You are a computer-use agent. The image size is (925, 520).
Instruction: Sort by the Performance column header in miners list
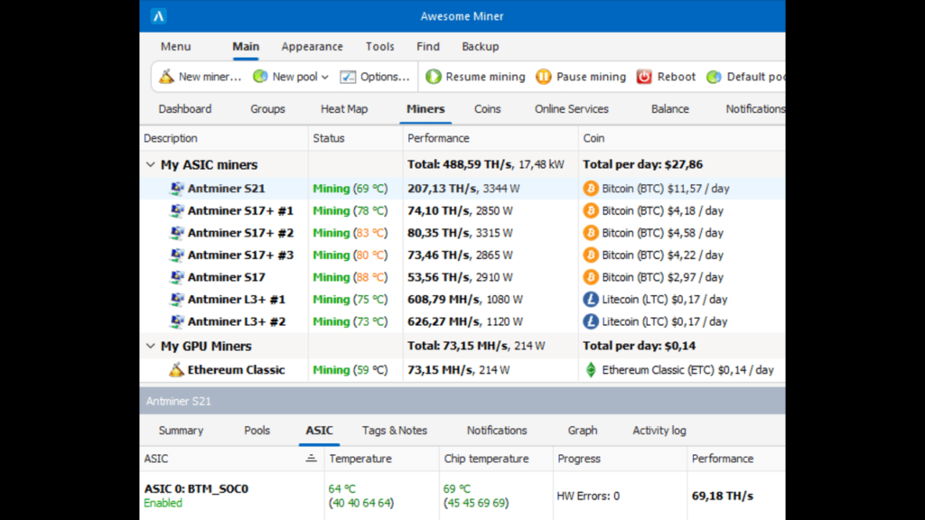tap(491, 138)
